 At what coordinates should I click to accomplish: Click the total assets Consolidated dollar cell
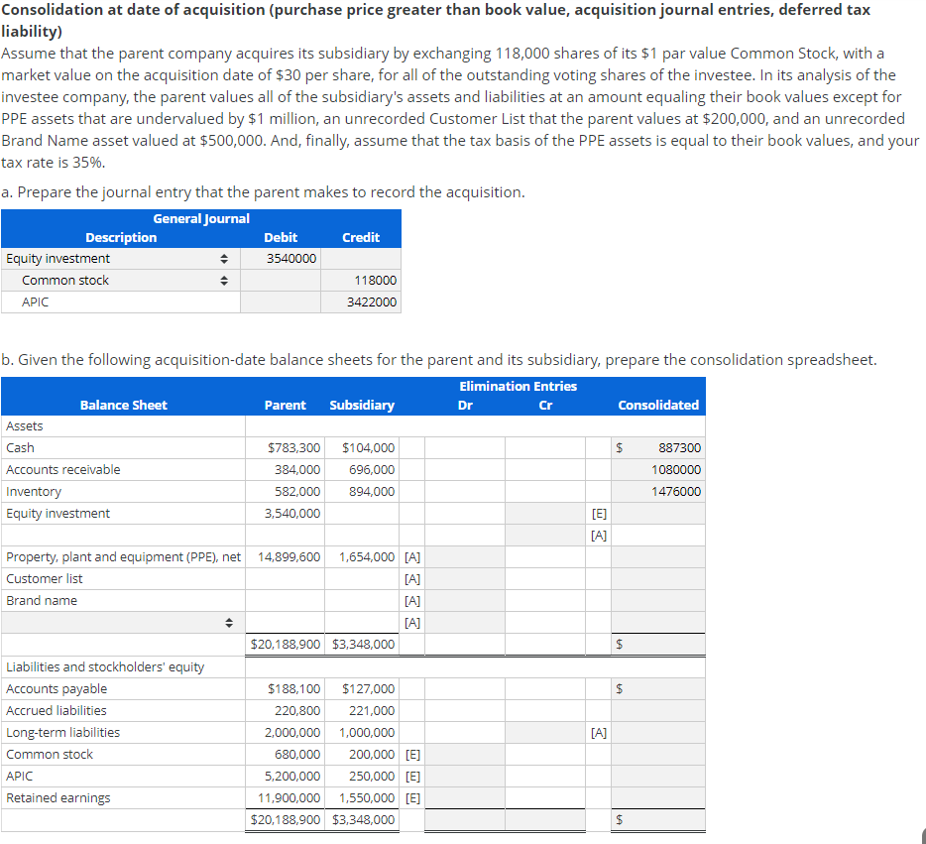coord(656,644)
